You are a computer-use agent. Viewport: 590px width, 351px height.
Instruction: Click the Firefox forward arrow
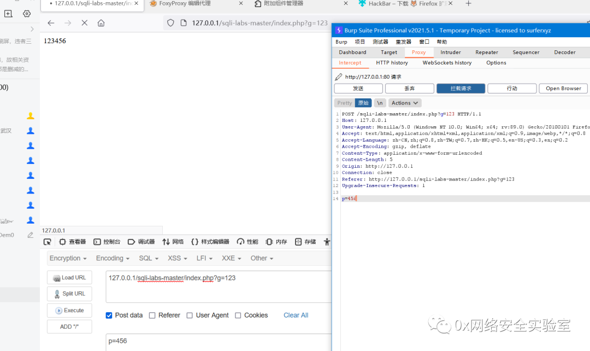click(x=68, y=23)
